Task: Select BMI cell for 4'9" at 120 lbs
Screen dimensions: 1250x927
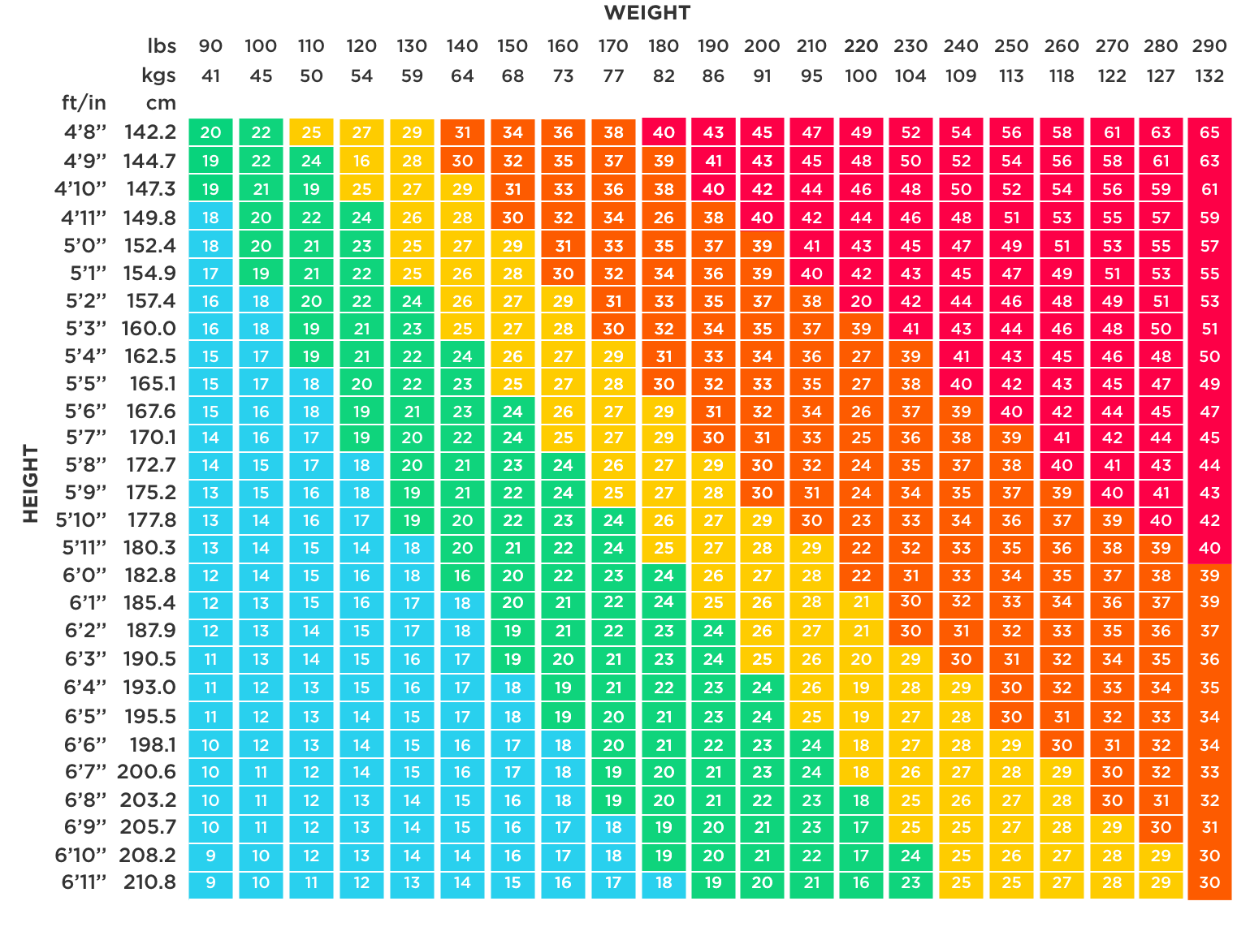Action: pyautogui.click(x=361, y=161)
